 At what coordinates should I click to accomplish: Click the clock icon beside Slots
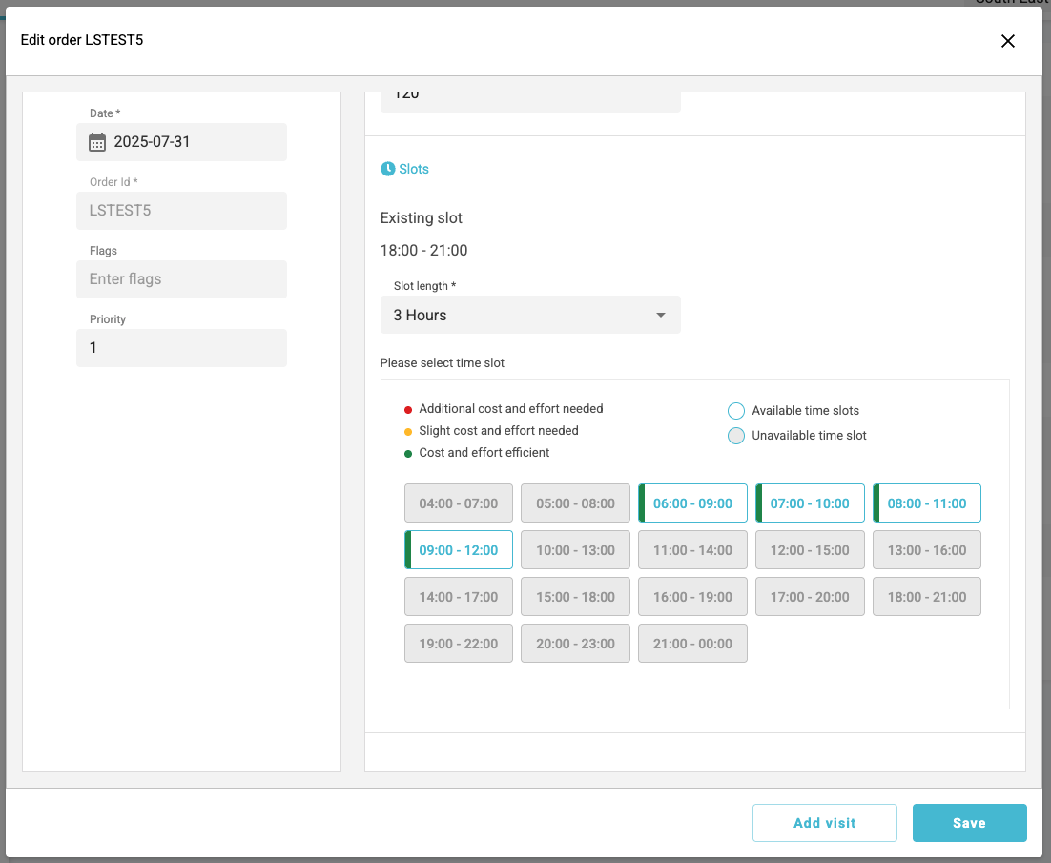[387, 169]
